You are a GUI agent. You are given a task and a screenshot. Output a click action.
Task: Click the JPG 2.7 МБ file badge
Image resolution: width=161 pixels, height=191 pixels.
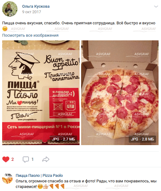63,139
